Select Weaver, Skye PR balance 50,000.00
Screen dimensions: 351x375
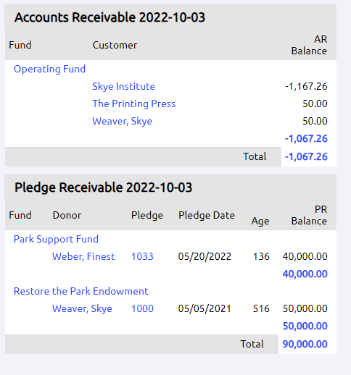[305, 309]
